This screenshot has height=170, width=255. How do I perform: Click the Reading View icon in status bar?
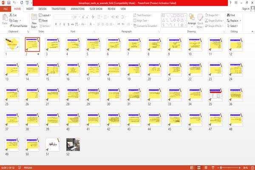click(206, 168)
